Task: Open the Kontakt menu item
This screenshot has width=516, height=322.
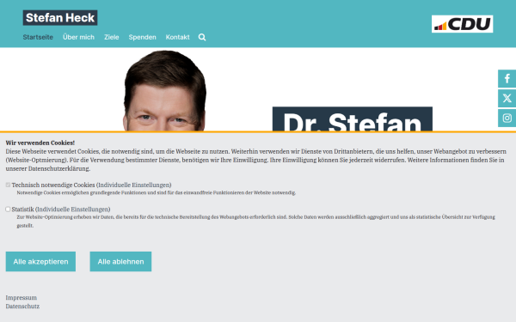Action: click(x=177, y=37)
